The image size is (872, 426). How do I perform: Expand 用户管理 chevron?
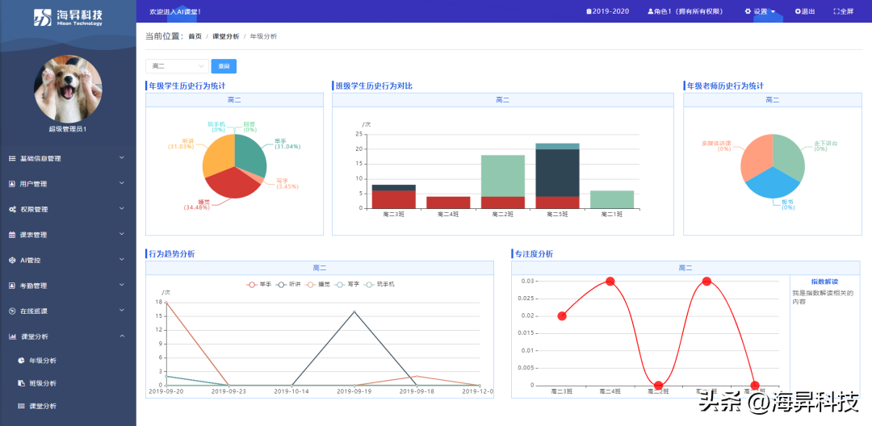click(x=122, y=184)
